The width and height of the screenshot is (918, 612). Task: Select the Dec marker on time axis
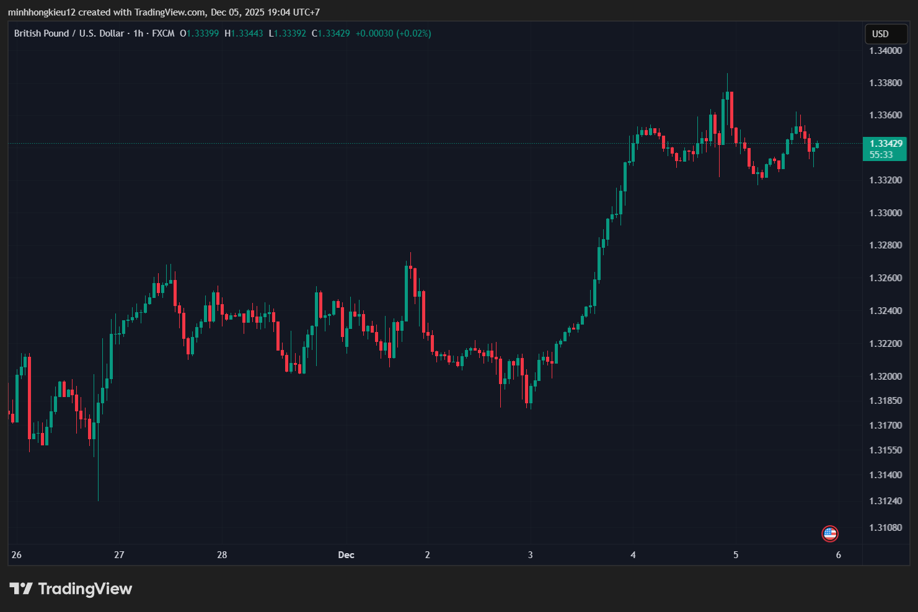coord(346,555)
